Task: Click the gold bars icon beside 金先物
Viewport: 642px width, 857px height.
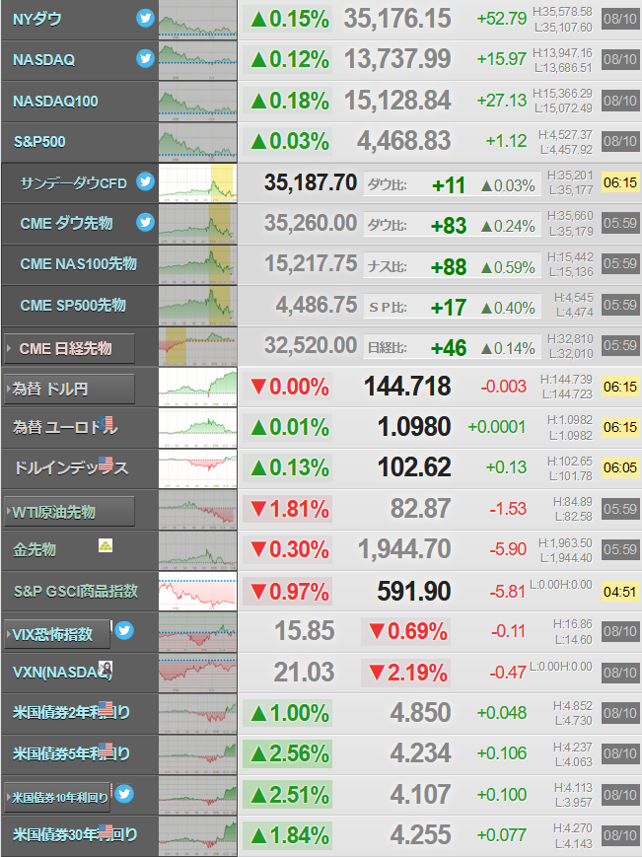Action: click(106, 545)
